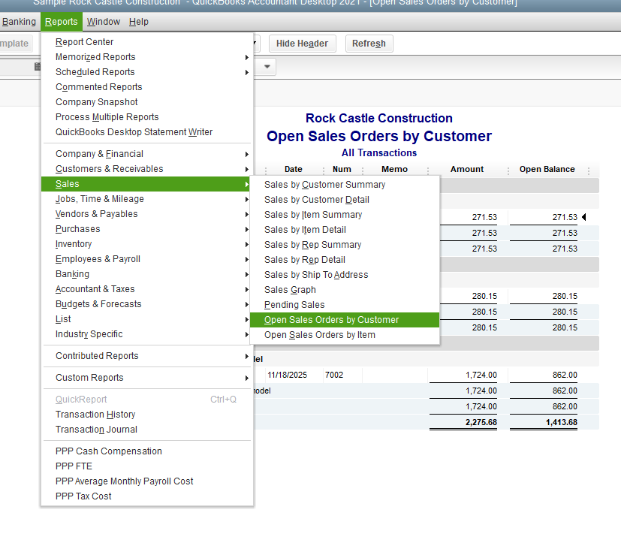Screen dimensions: 621x552
Task: Expand the Purchases submenu
Action: tap(147, 229)
